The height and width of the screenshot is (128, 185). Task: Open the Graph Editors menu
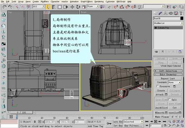[87, 2]
